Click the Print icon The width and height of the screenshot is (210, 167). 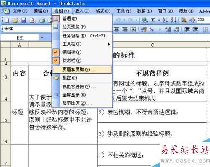click(x=42, y=20)
